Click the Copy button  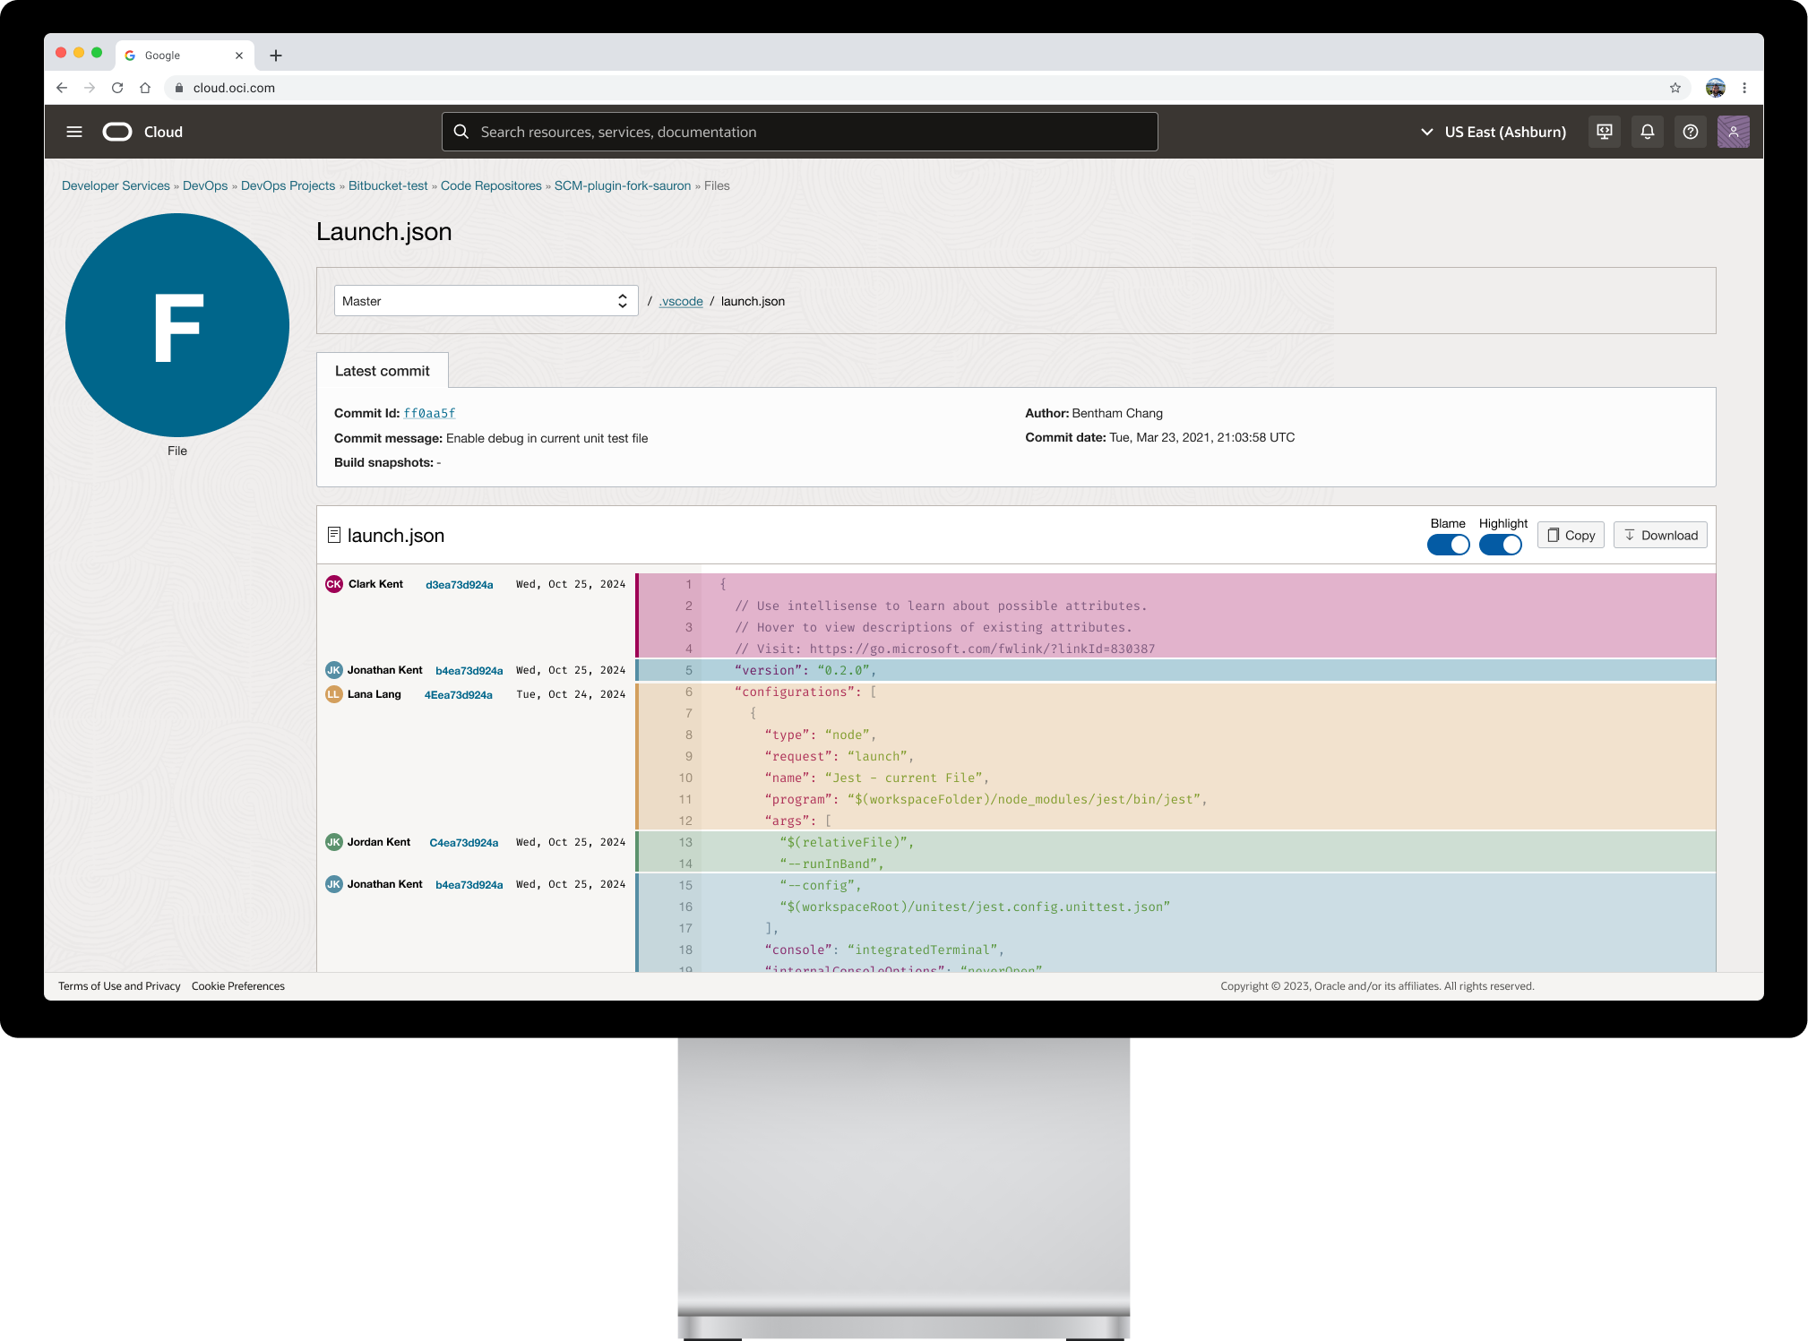pos(1571,535)
